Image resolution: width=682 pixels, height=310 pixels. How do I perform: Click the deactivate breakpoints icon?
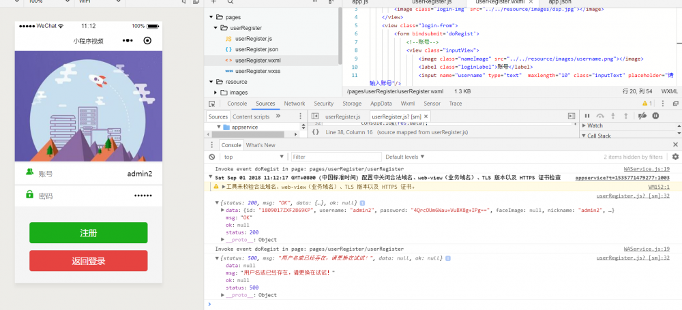[642, 116]
